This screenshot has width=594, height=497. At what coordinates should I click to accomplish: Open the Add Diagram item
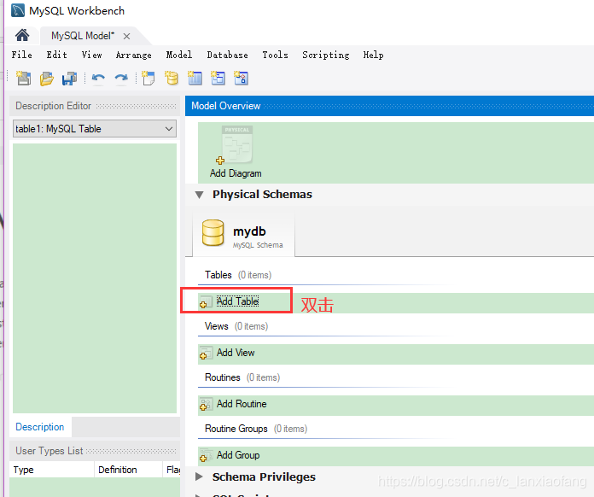tap(236, 154)
